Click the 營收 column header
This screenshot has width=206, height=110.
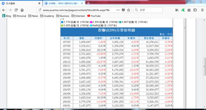(x=82, y=38)
